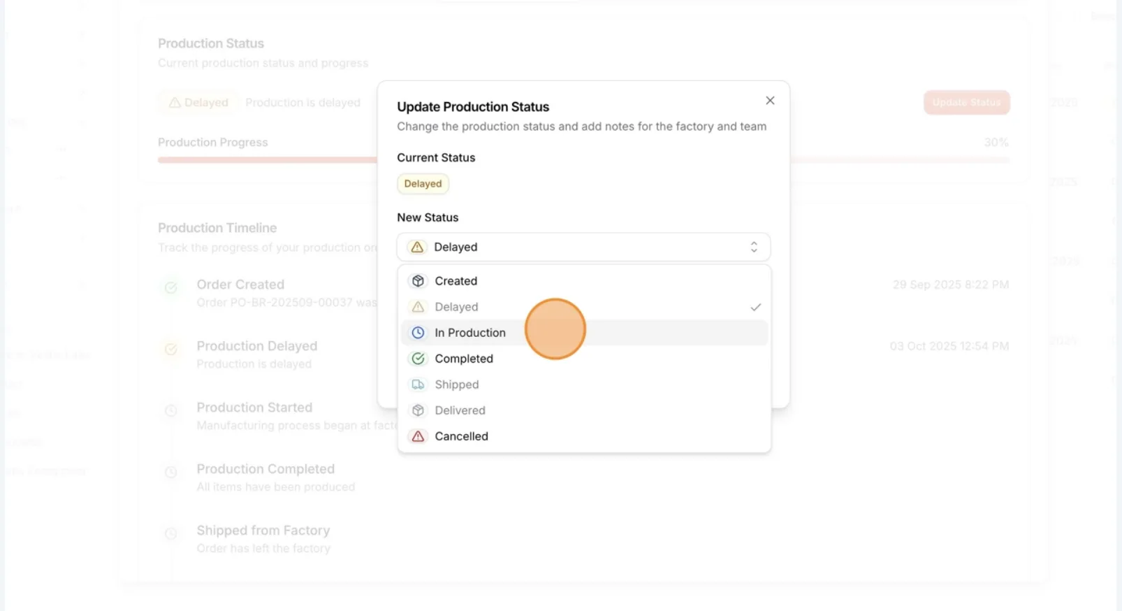Select Created status option
The width and height of the screenshot is (1122, 611).
pos(584,281)
